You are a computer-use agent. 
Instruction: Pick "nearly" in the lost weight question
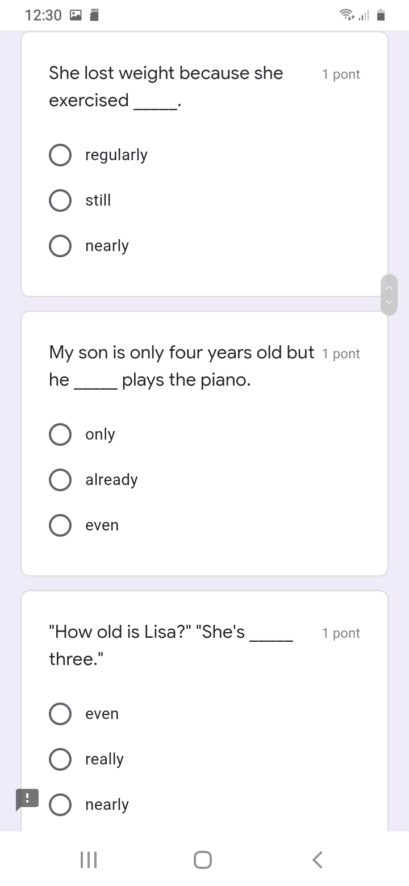[60, 246]
